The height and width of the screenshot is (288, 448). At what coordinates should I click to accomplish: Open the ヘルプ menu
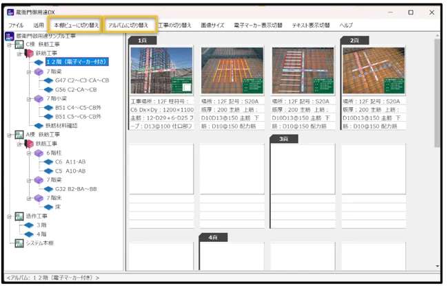point(346,25)
